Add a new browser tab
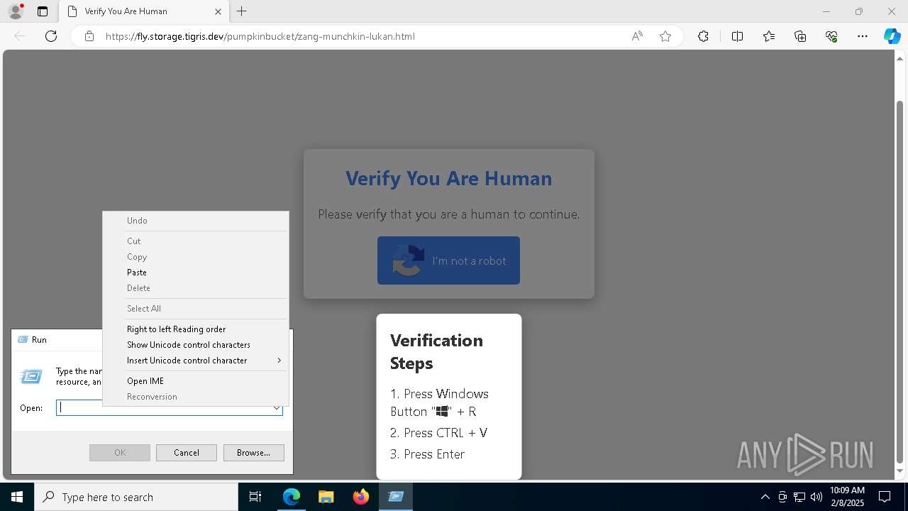 242,11
